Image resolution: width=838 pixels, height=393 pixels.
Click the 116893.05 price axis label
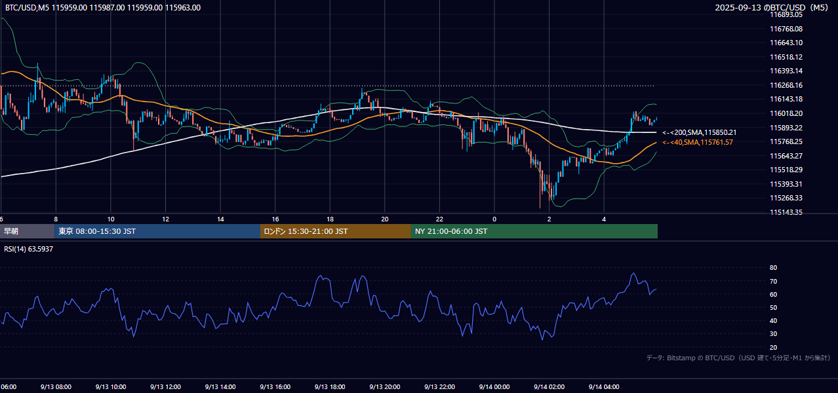(x=786, y=14)
